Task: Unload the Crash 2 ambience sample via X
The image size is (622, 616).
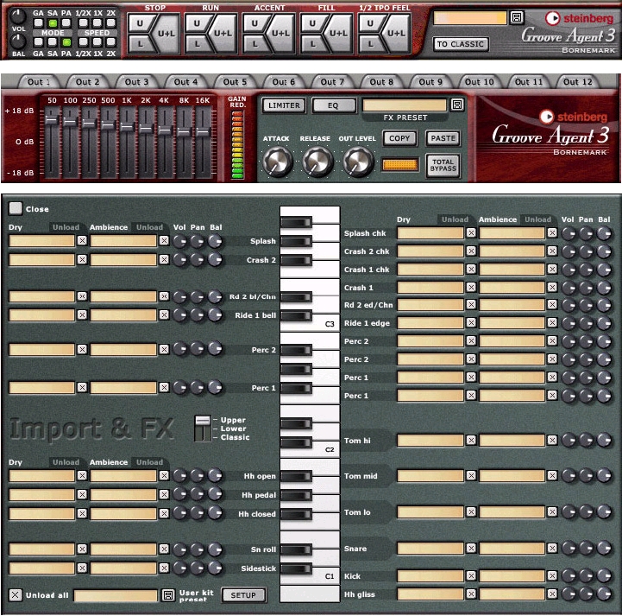Action: click(164, 259)
